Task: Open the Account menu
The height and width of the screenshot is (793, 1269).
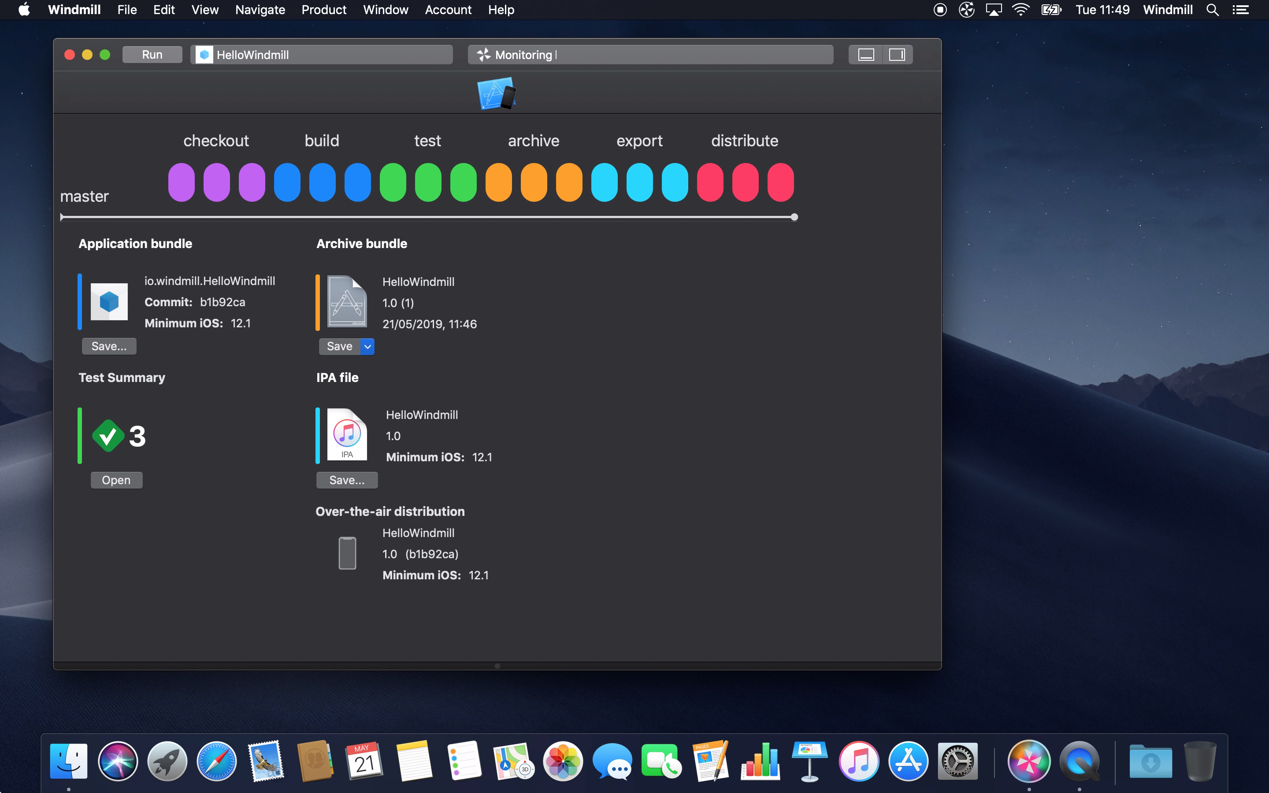Action: tap(448, 9)
